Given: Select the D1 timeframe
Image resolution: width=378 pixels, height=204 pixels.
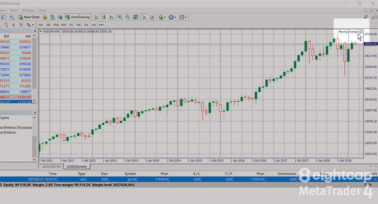Looking at the screenshot, I should [86, 25].
